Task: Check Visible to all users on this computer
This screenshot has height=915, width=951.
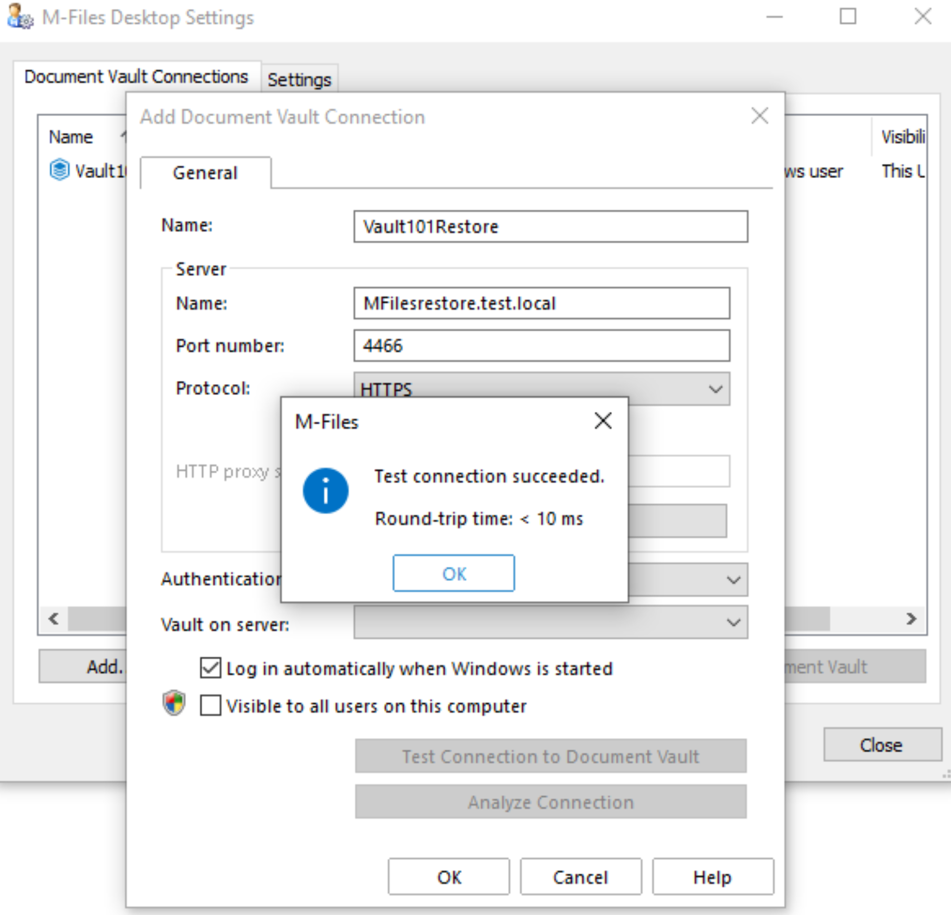Action: 210,705
